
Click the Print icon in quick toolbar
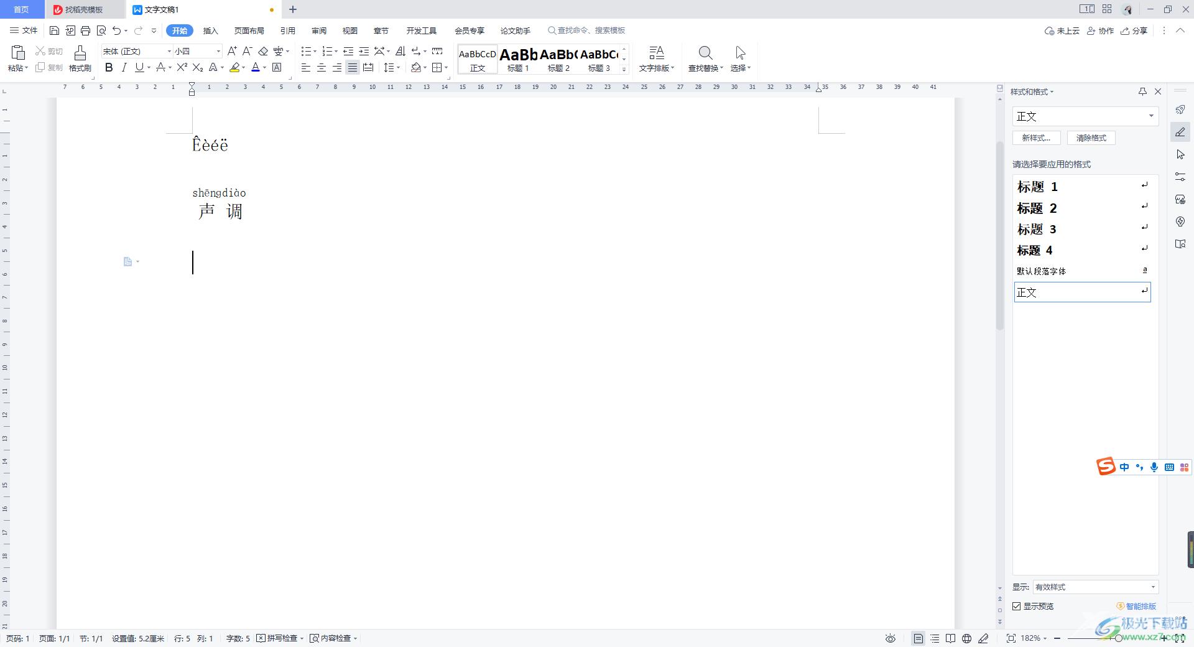(x=85, y=30)
